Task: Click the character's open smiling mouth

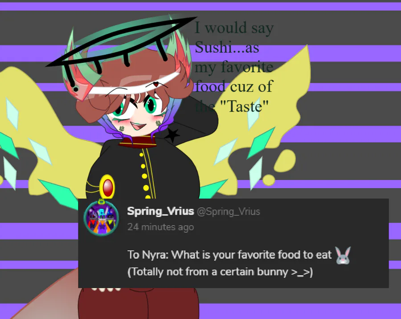Action: [x=139, y=126]
